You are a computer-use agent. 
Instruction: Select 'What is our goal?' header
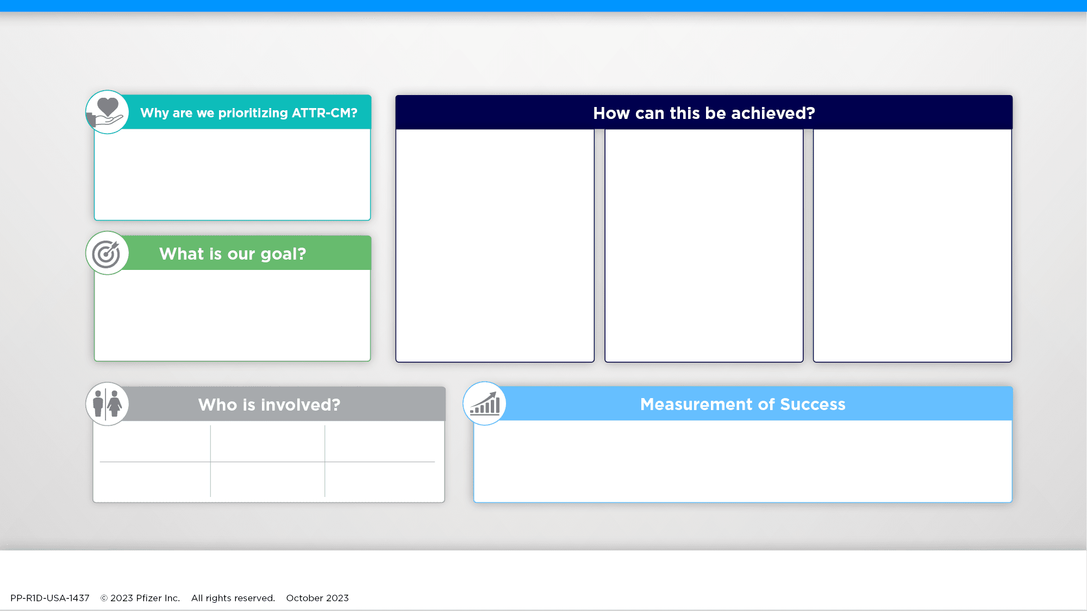pos(233,254)
